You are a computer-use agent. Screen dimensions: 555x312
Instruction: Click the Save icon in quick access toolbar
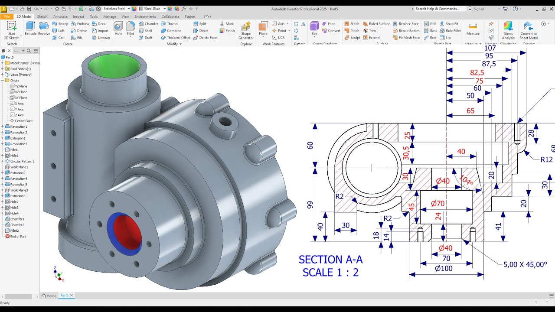click(29, 9)
